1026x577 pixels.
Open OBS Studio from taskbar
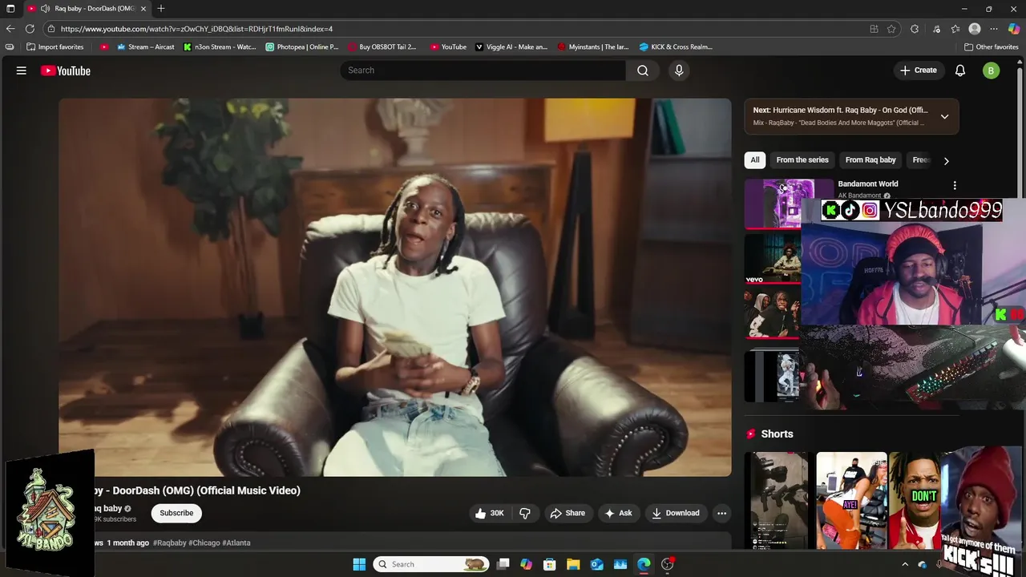[x=667, y=564]
